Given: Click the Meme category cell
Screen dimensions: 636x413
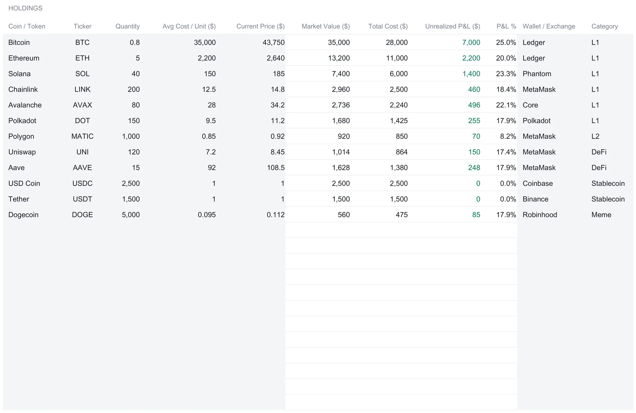Looking at the screenshot, I should click(x=601, y=215).
